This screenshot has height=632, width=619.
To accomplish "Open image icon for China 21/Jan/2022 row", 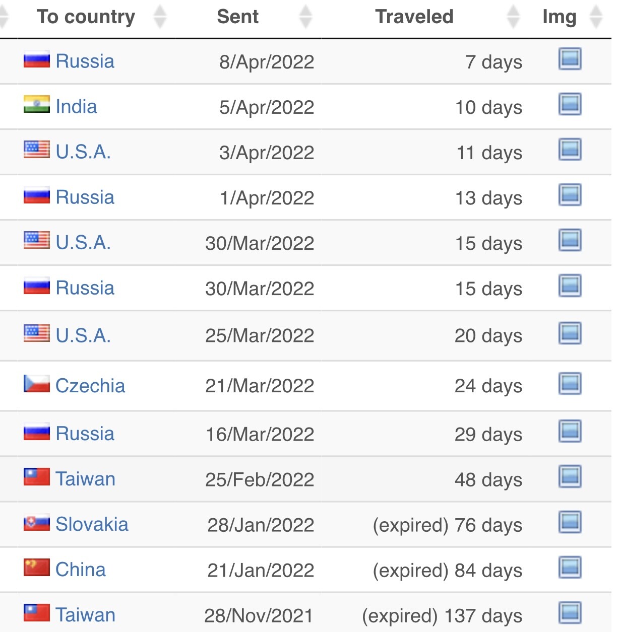I will tap(570, 568).
